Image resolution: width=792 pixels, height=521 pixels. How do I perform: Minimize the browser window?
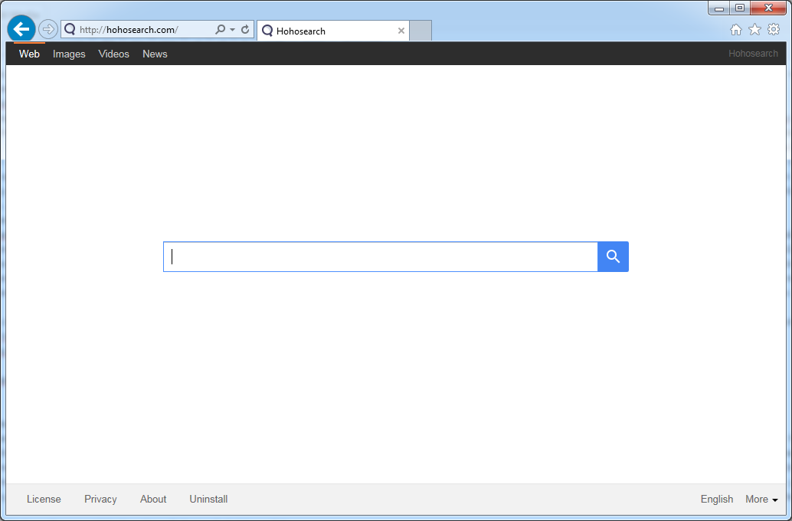coord(719,8)
